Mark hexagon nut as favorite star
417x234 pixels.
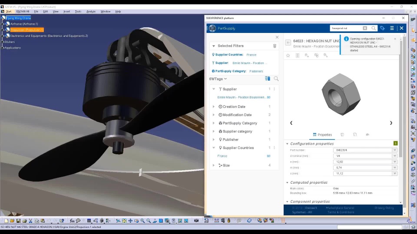pos(288,55)
